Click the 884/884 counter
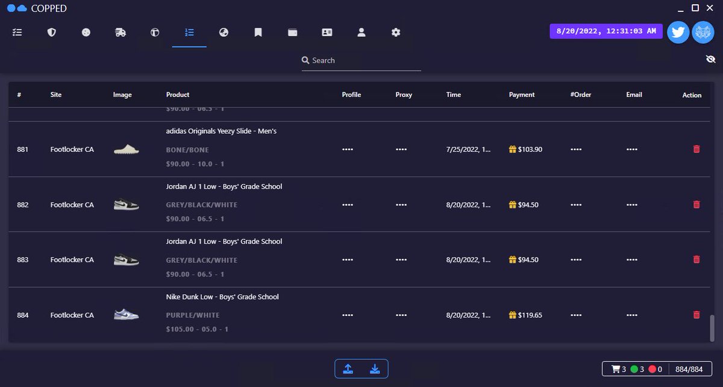This screenshot has height=387, width=723. 690,369
